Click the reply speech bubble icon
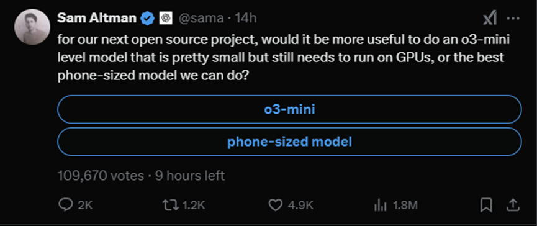537x226 pixels. coord(65,205)
